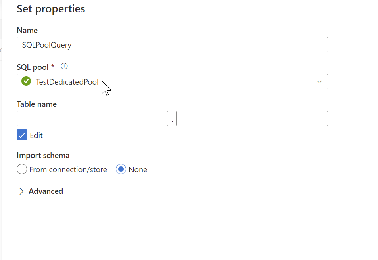The width and height of the screenshot is (378, 260).
Task: Select the None import schema radio
Action: [x=121, y=169]
